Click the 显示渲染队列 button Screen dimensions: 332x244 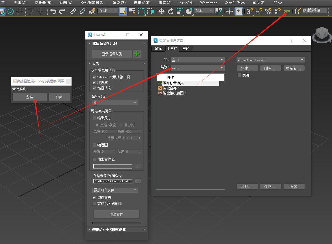pyautogui.click(x=112, y=54)
